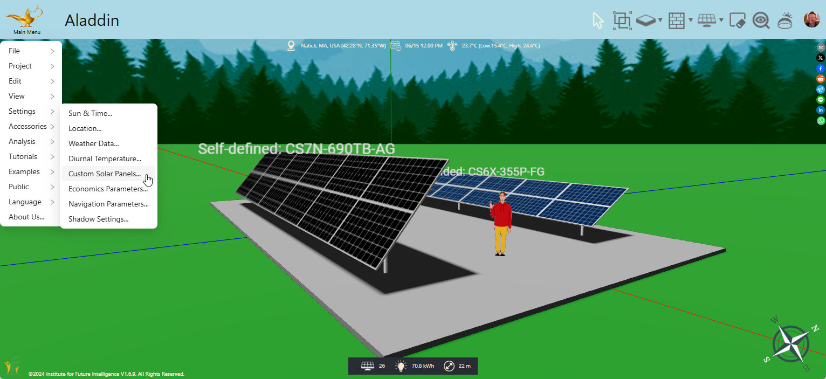
Task: Click the 06/15 12:00 PM date text
Action: point(423,46)
